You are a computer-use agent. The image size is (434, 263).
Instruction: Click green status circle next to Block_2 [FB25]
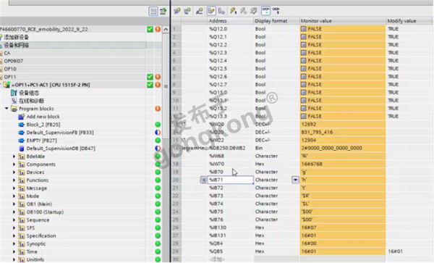click(158, 125)
